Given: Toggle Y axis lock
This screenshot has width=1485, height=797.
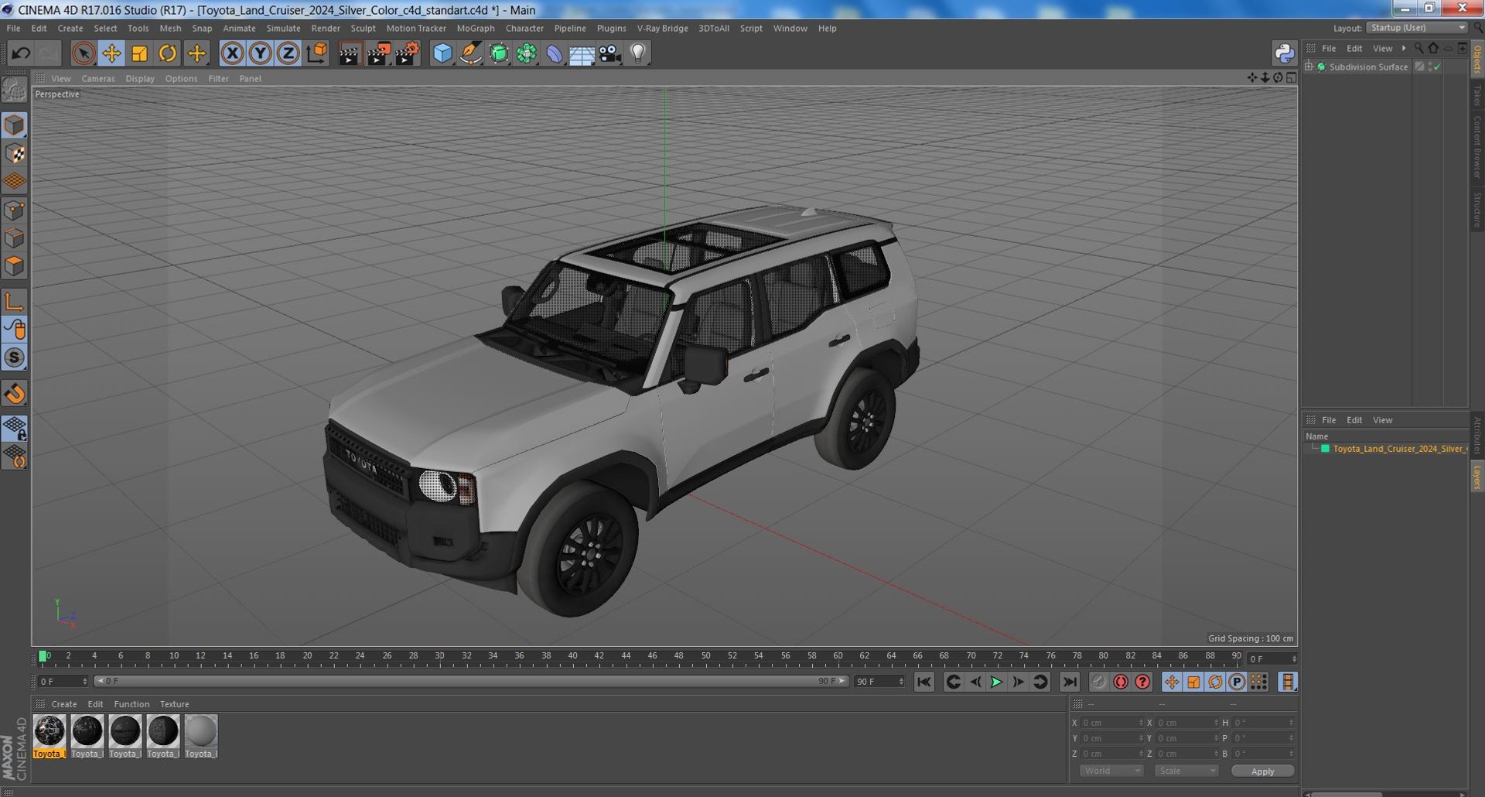Looking at the screenshot, I should coord(261,53).
